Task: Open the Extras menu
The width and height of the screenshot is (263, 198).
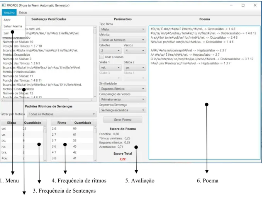Action: (23, 12)
